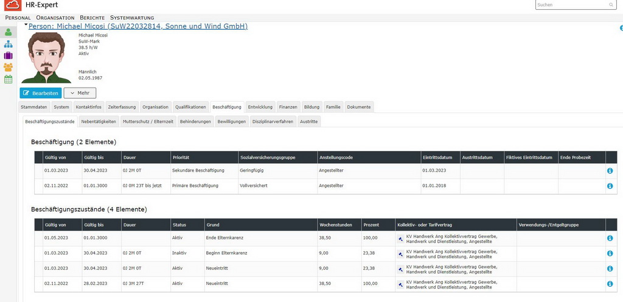Switch to the Zeiterfassung tab
Viewport: 623px width, 302px height.
pos(122,107)
